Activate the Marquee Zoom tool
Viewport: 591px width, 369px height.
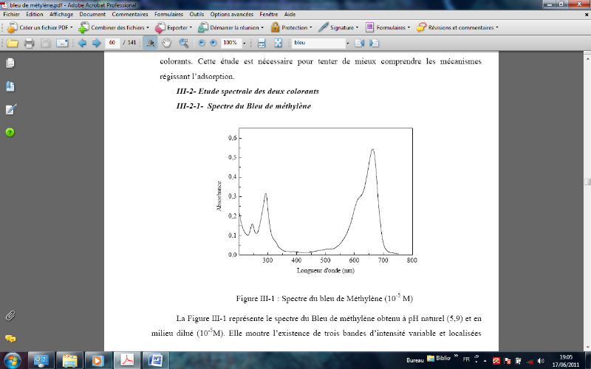(x=183, y=43)
